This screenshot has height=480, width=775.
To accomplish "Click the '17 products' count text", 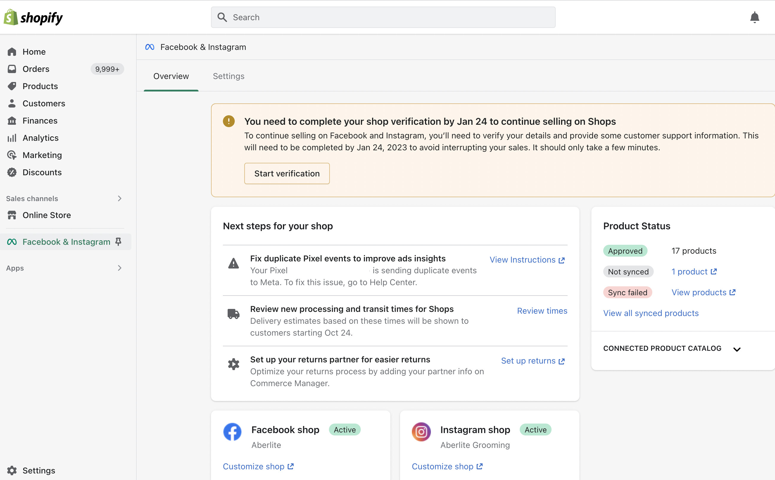I will point(694,251).
